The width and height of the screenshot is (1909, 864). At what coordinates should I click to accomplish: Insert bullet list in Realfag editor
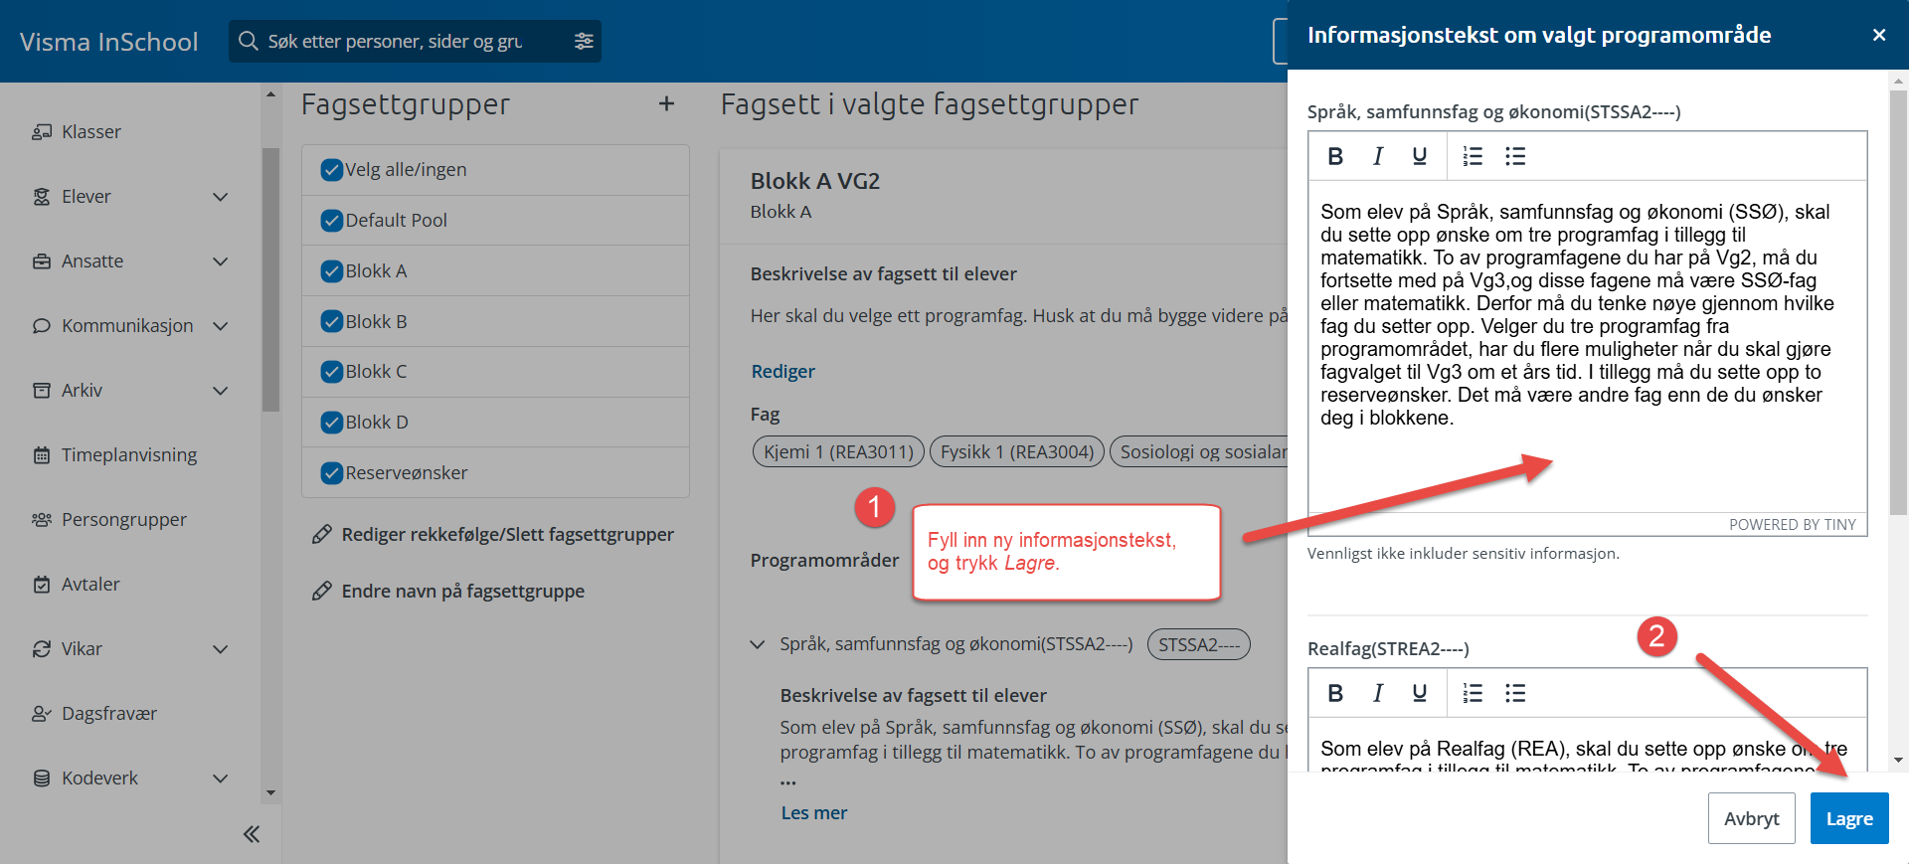pyautogui.click(x=1515, y=693)
